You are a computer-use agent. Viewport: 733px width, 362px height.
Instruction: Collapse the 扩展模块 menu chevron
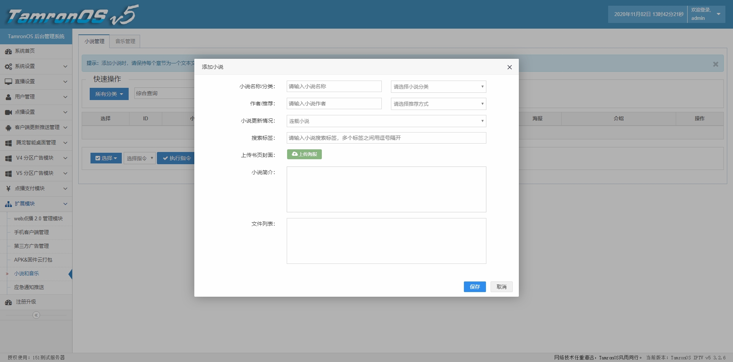coord(65,204)
